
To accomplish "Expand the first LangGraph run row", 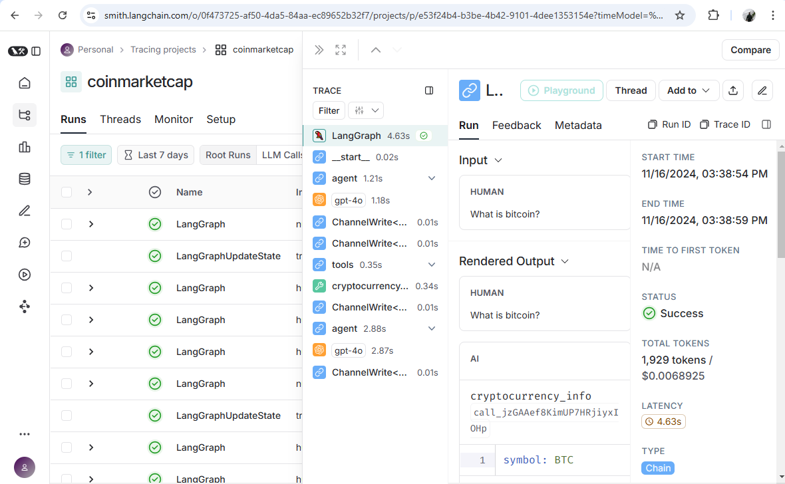I will pyautogui.click(x=91, y=224).
